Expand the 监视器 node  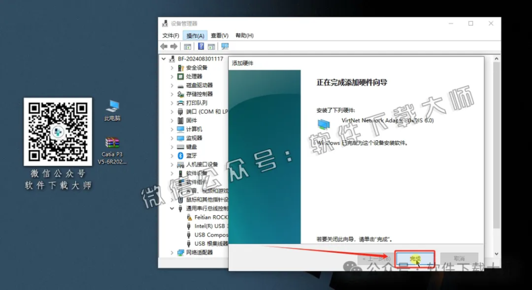coord(172,138)
